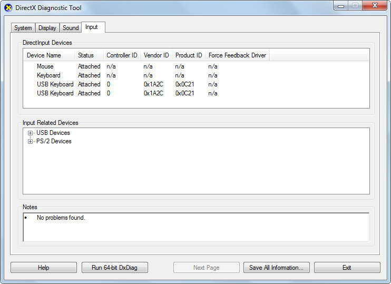Image resolution: width=391 pixels, height=284 pixels.
Task: Click the disabled Next Page button
Action: tap(207, 268)
